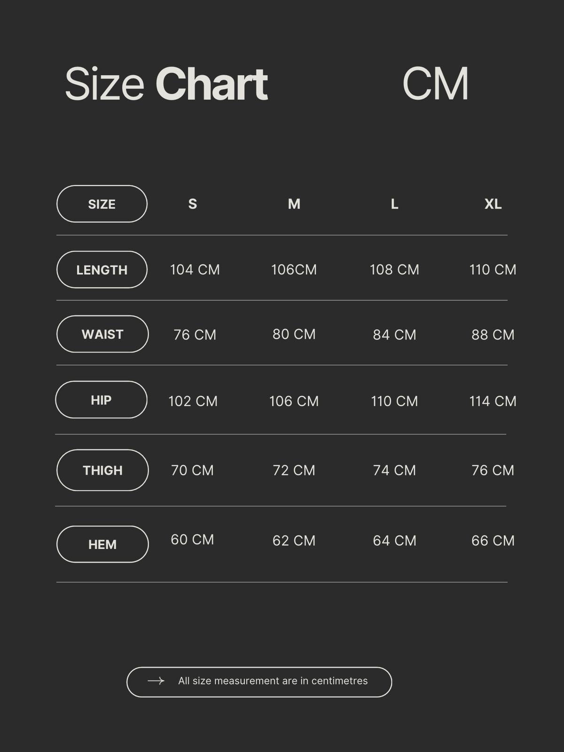
Task: Click the 60 CM hem value for S
Action: 193,540
